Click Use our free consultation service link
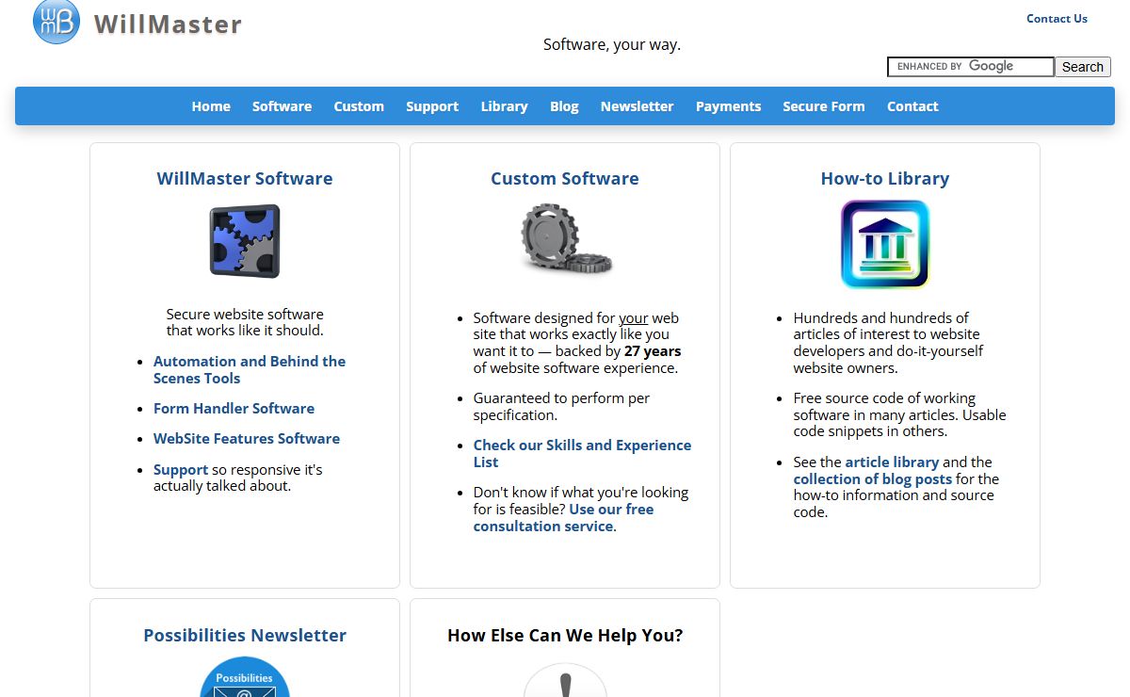 click(x=563, y=517)
